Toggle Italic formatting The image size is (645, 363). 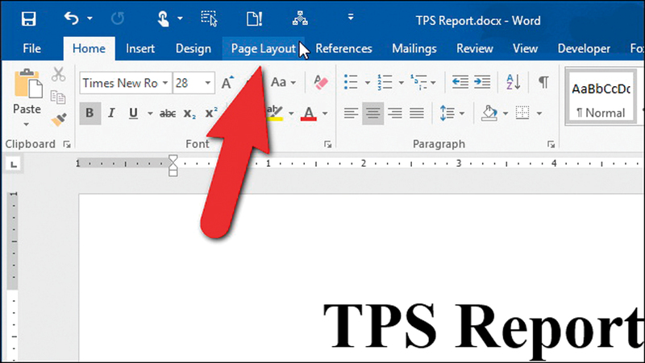[111, 113]
